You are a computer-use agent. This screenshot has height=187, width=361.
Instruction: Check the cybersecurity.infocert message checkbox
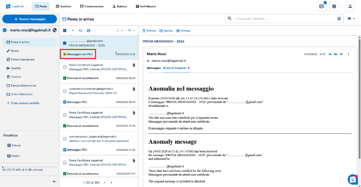[x=65, y=91]
